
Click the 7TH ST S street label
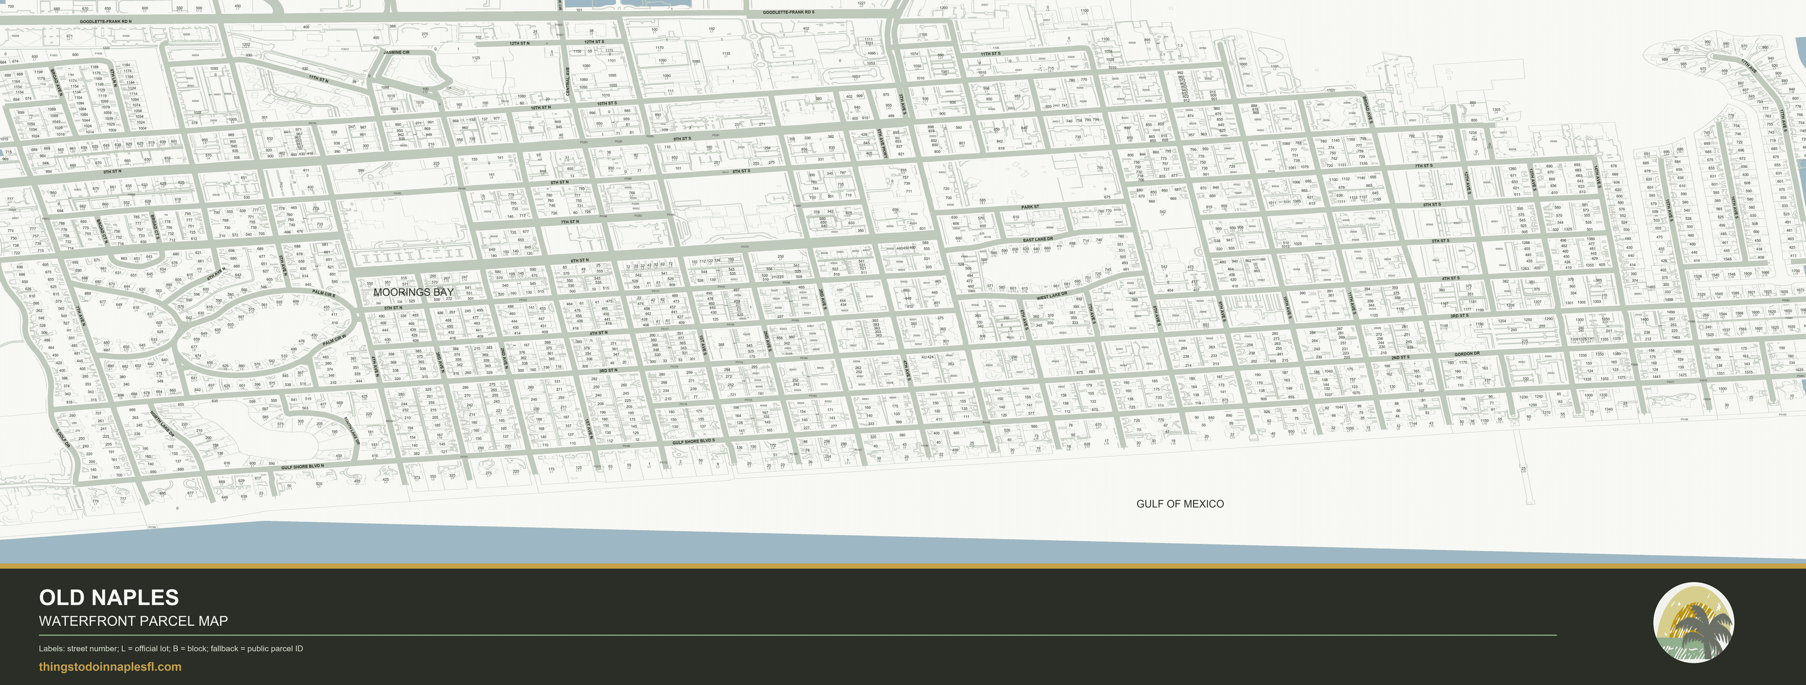(1423, 166)
